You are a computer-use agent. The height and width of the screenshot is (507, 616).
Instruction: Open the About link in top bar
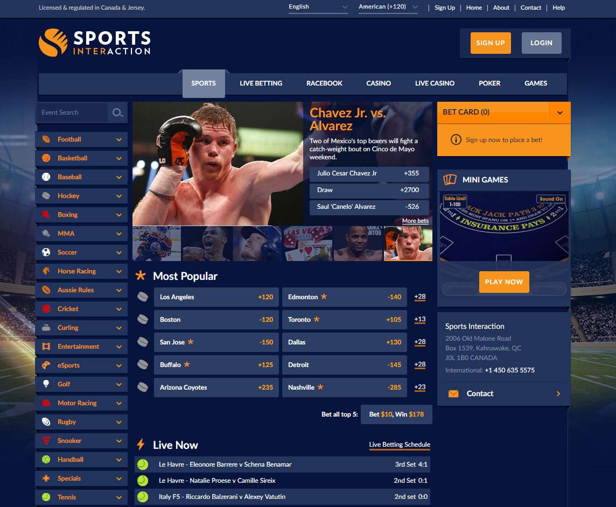[501, 8]
